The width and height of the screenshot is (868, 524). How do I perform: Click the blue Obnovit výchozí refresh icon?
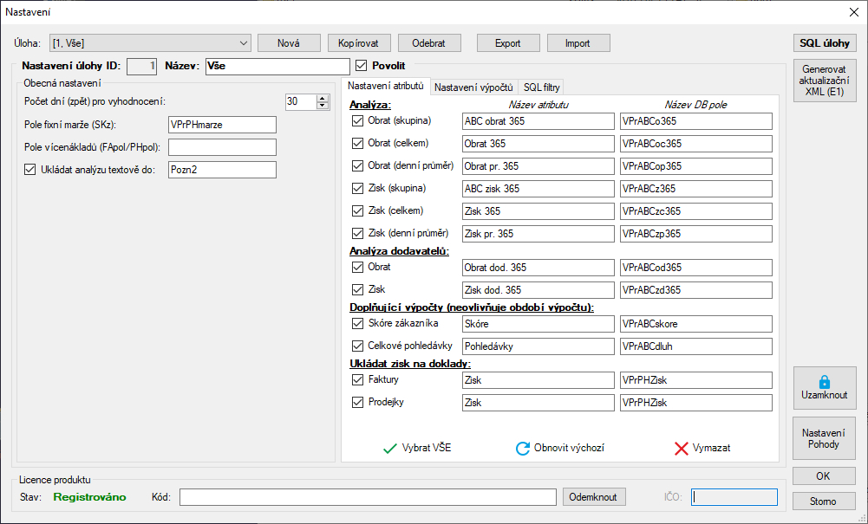click(x=522, y=448)
